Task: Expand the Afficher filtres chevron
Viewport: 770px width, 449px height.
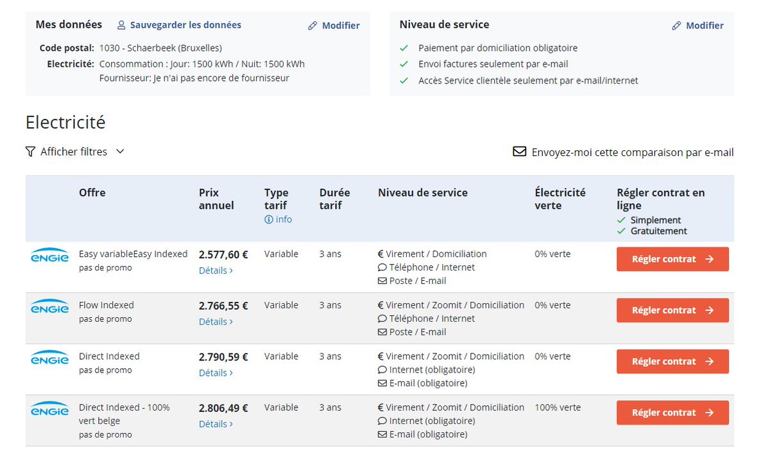Action: coord(120,152)
